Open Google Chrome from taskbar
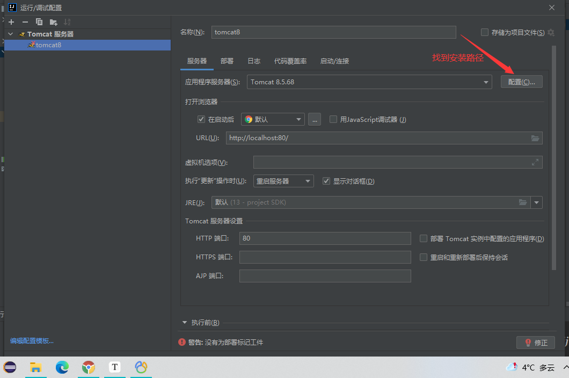This screenshot has width=569, height=378. coord(88,367)
